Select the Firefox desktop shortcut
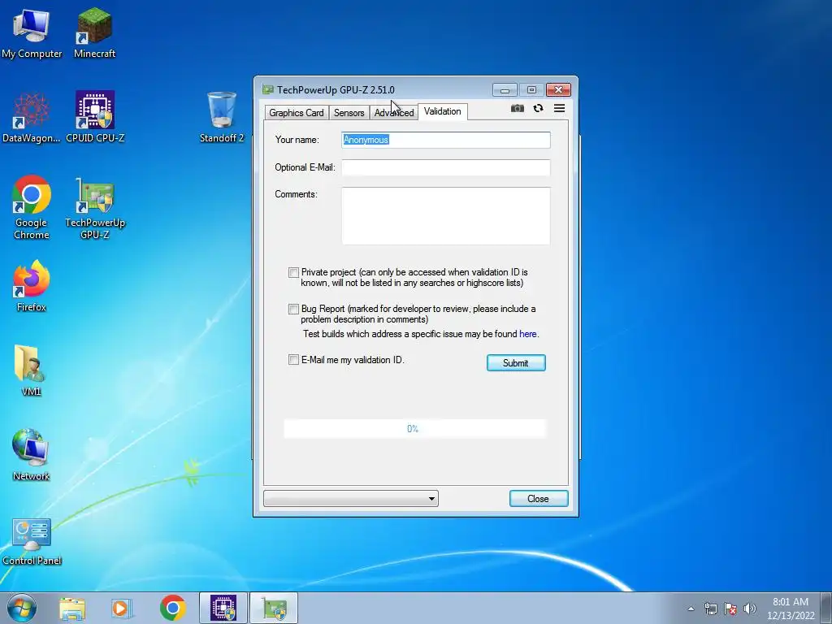This screenshot has width=832, height=624. [x=32, y=287]
